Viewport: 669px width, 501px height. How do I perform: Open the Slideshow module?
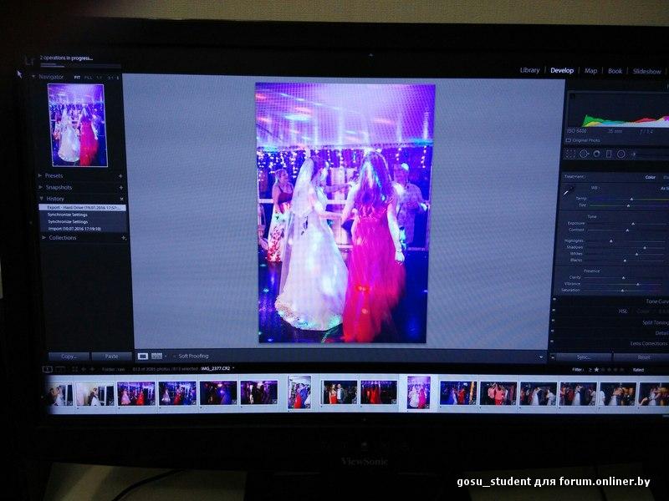click(x=646, y=72)
